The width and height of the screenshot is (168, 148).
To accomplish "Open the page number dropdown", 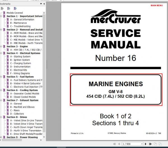I will 142,144.
